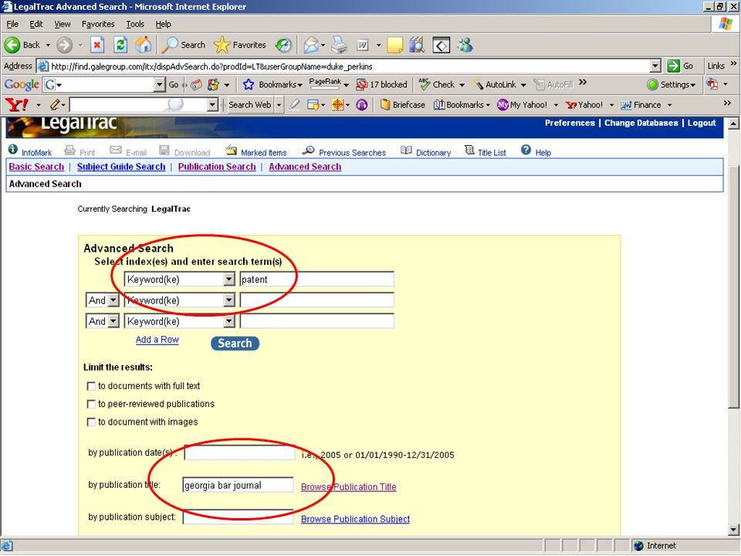The image size is (741, 556).
Task: Open the History icon in the IE toolbar
Action: [283, 45]
